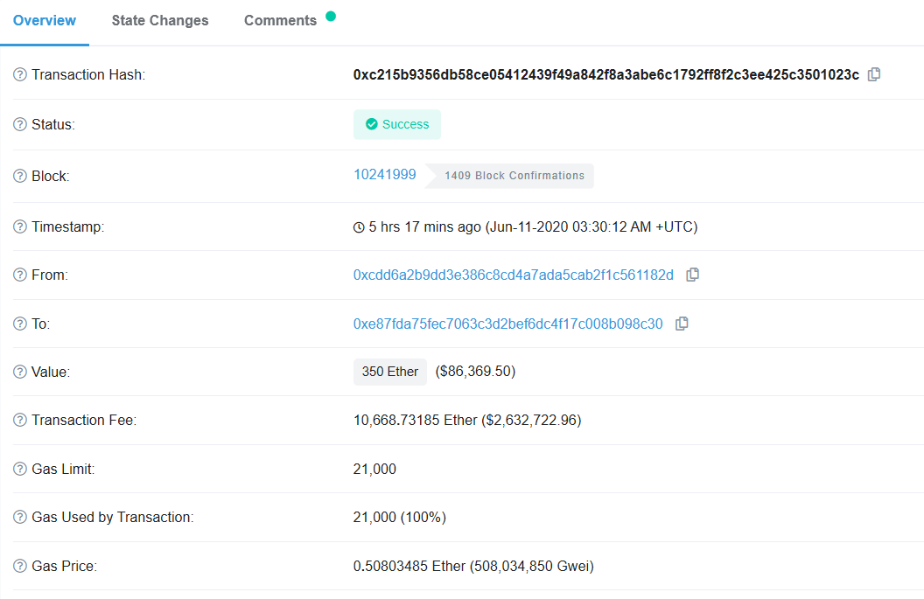Image resolution: width=924 pixels, height=599 pixels.
Task: Copy the transaction hash to clipboard
Action: tap(874, 74)
